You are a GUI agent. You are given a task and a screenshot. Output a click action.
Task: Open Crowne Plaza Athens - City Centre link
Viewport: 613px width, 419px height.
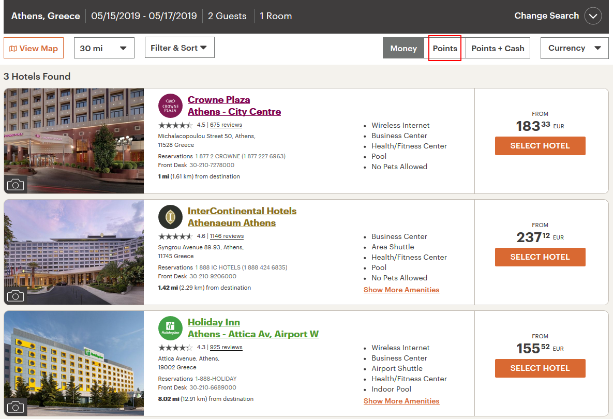(x=234, y=106)
